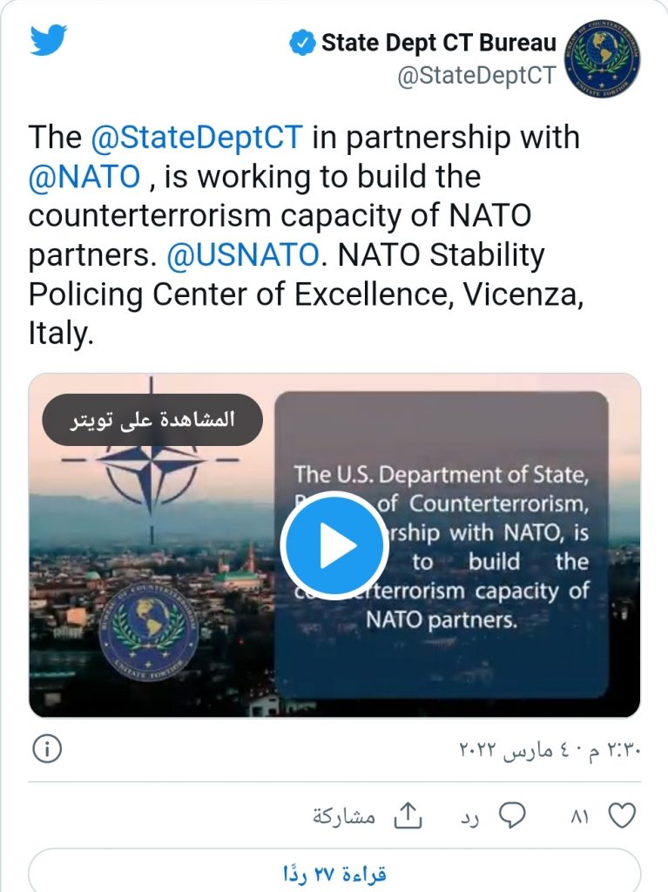Open the State Dept CT Bureau avatar
This screenshot has height=892, width=668.
point(603,57)
